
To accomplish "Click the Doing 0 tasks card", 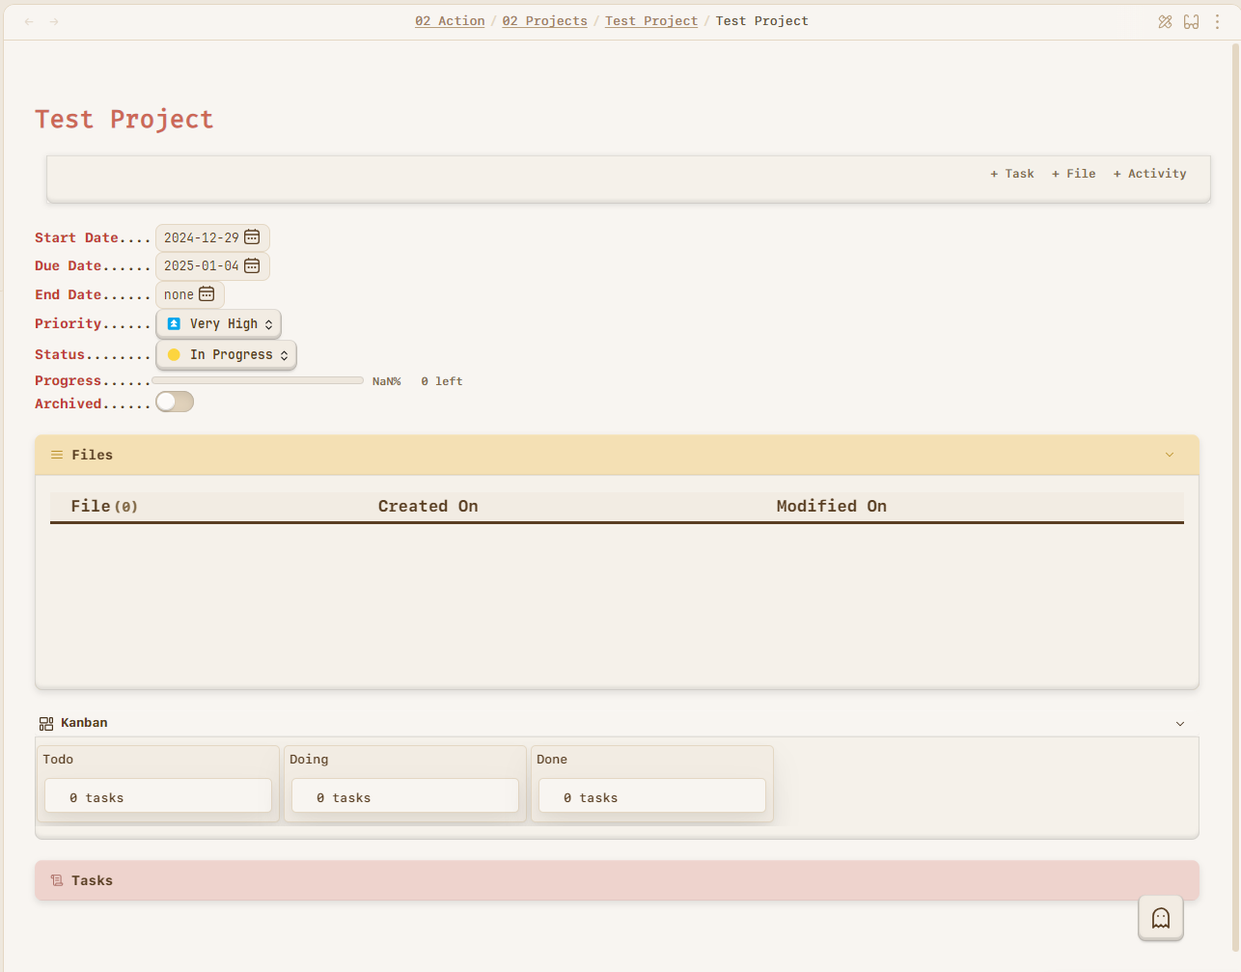I will (x=405, y=796).
